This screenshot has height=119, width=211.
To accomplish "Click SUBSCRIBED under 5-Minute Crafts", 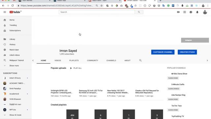I will point(174,89).
